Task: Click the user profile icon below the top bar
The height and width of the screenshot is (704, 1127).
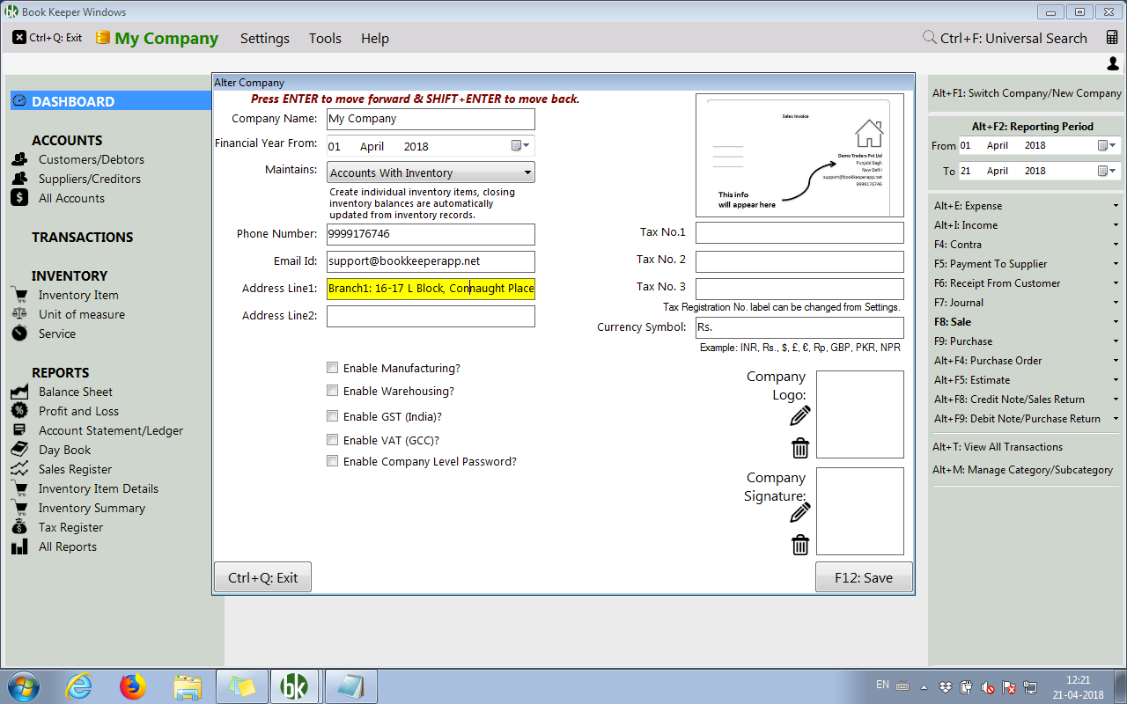Action: 1113,63
